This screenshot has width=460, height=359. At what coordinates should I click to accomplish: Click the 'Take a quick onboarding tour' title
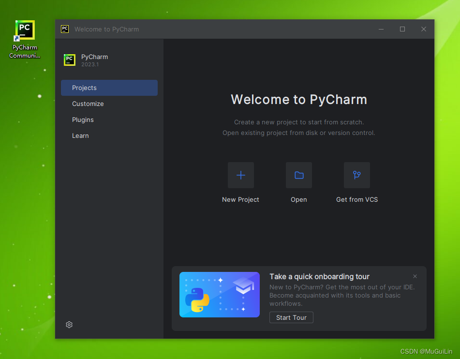319,277
